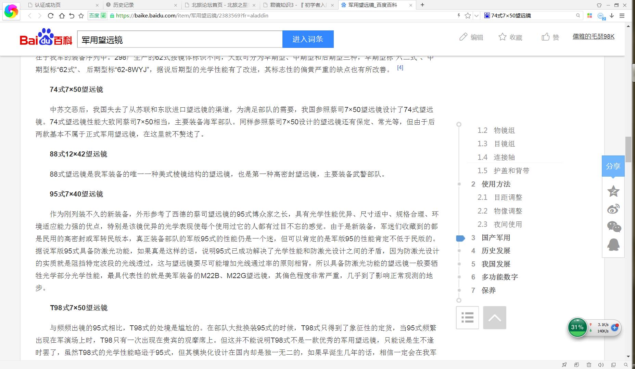Bookmark page with star icon left of address bar
The image size is (635, 369).
coord(81,16)
